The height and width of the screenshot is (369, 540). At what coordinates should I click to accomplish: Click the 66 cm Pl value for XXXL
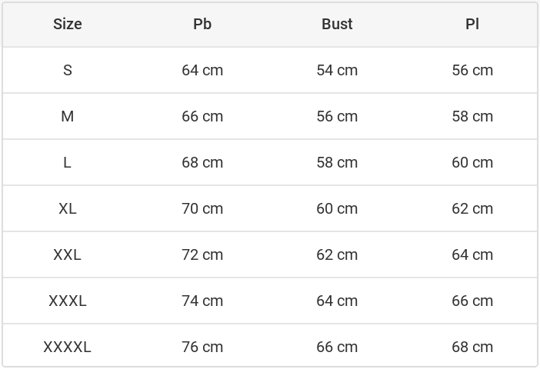[x=472, y=301]
